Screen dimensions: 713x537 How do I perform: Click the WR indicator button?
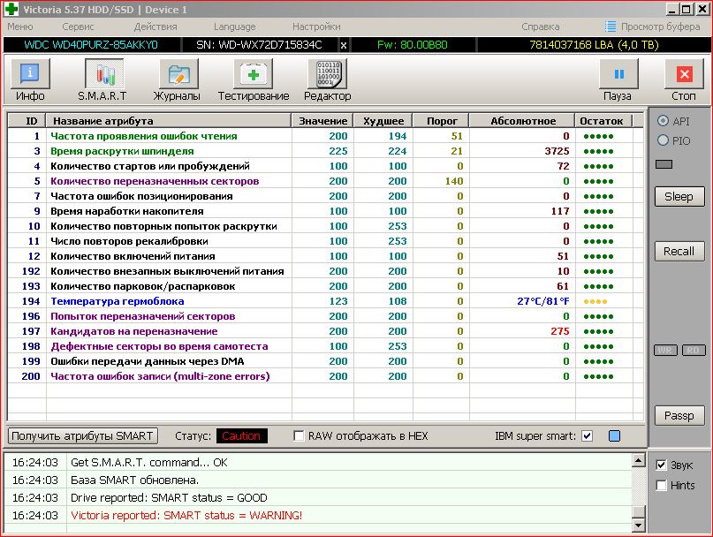pyautogui.click(x=665, y=350)
